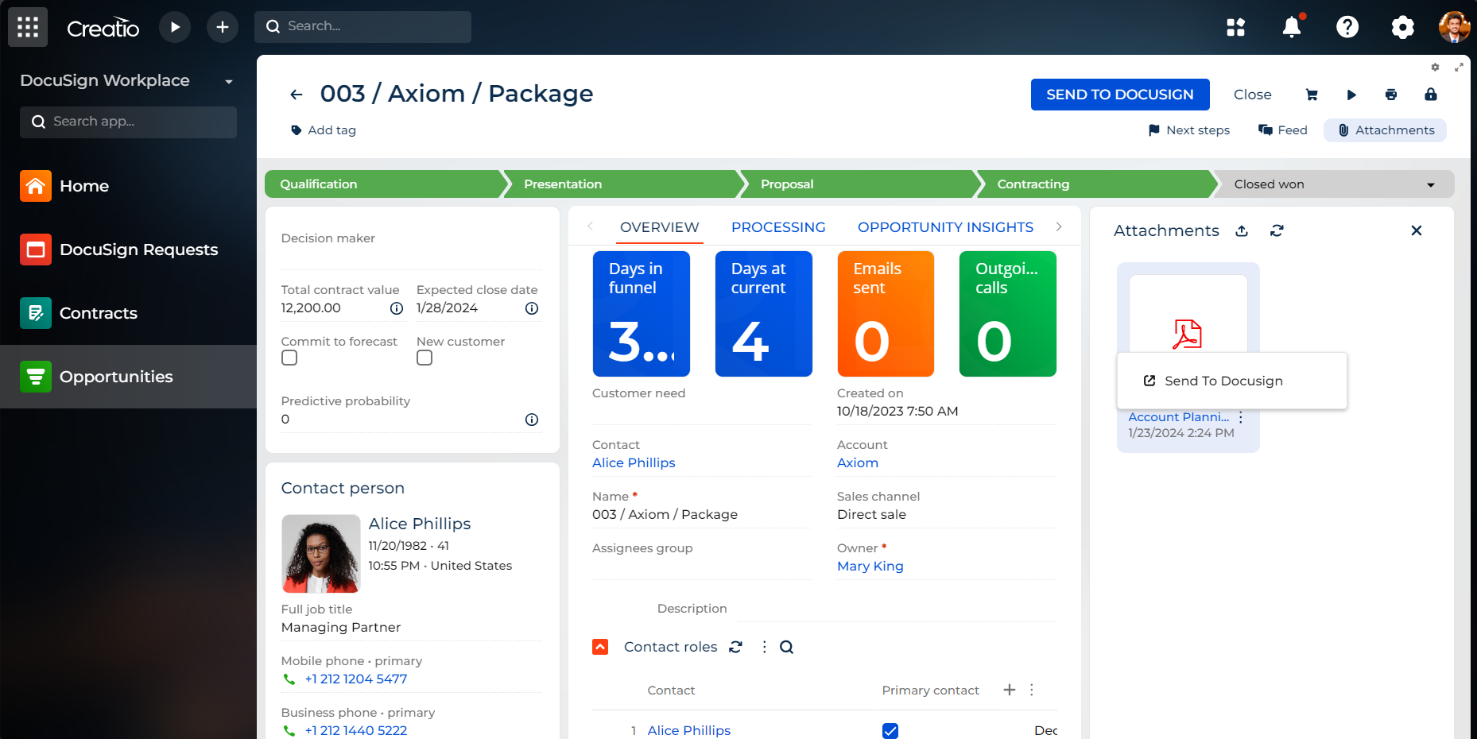The height and width of the screenshot is (739, 1477).
Task: Upload a file in Attachments panel
Action: [1242, 230]
